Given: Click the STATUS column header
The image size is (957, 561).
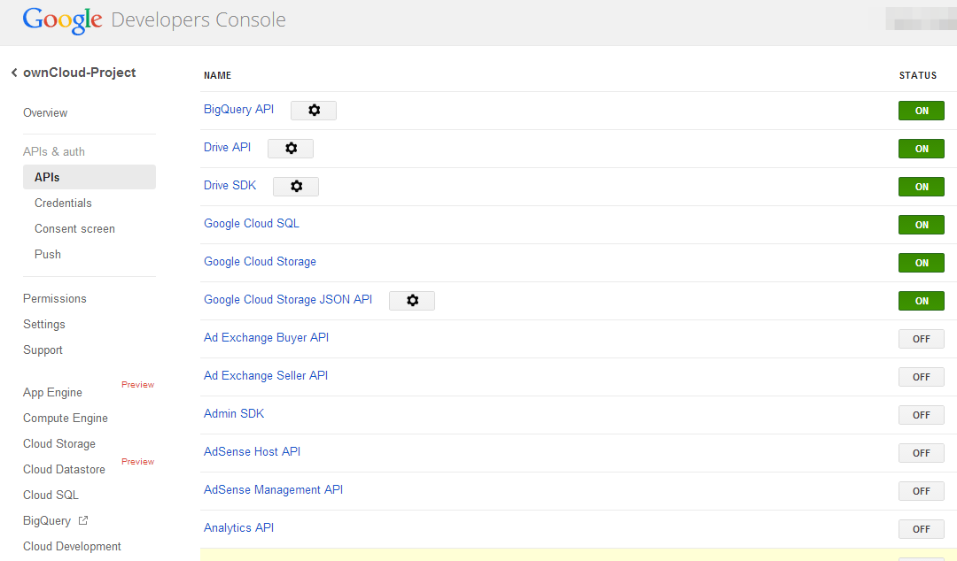Looking at the screenshot, I should tap(917, 75).
